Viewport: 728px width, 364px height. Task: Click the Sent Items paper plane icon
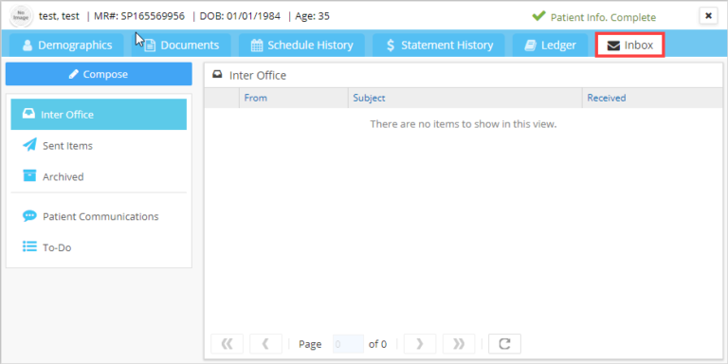tap(29, 145)
